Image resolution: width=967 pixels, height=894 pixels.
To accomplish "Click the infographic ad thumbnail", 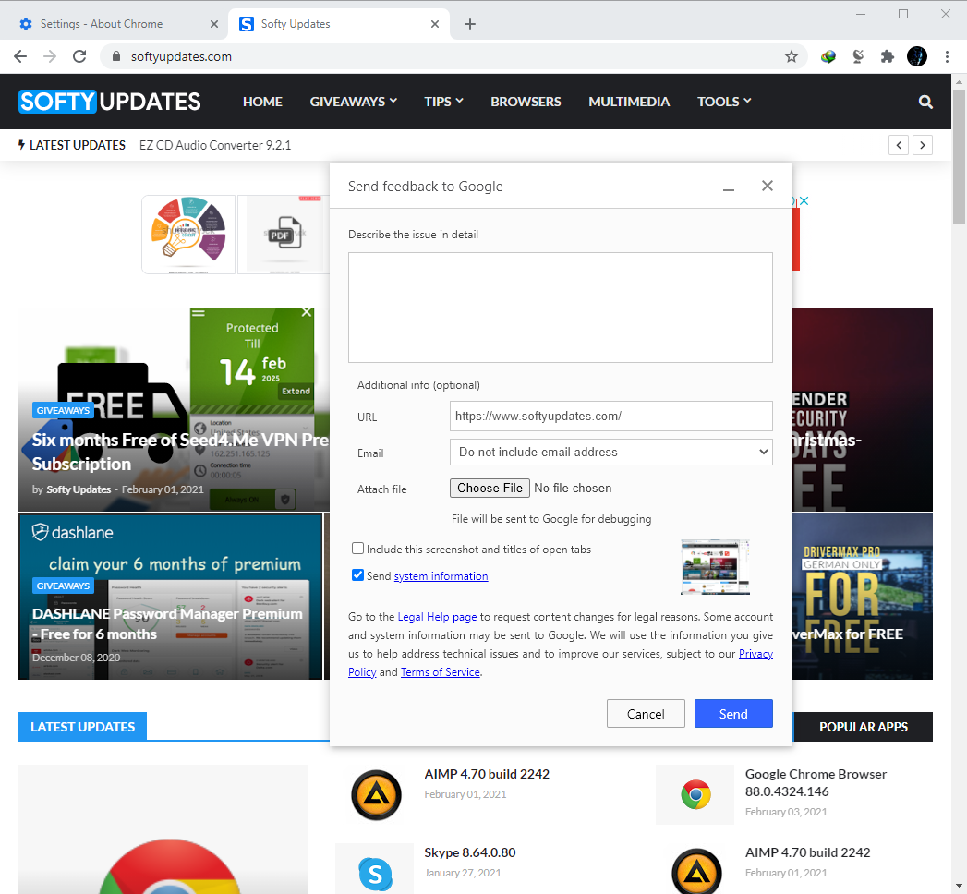I will pos(188,235).
